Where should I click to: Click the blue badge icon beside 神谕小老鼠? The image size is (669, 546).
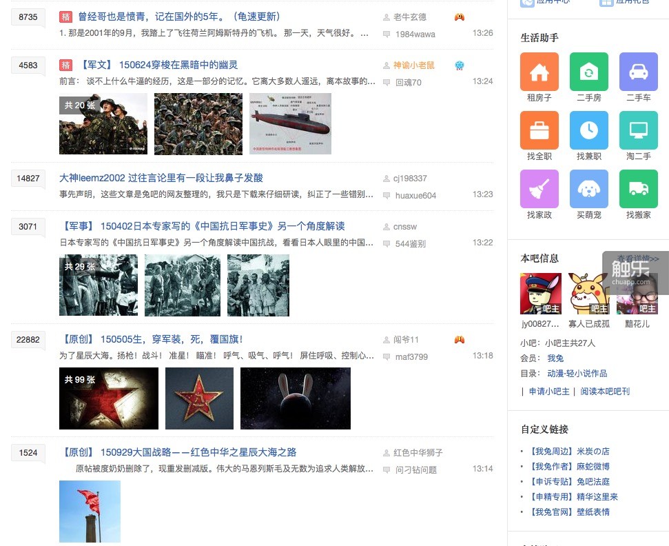pos(460,65)
